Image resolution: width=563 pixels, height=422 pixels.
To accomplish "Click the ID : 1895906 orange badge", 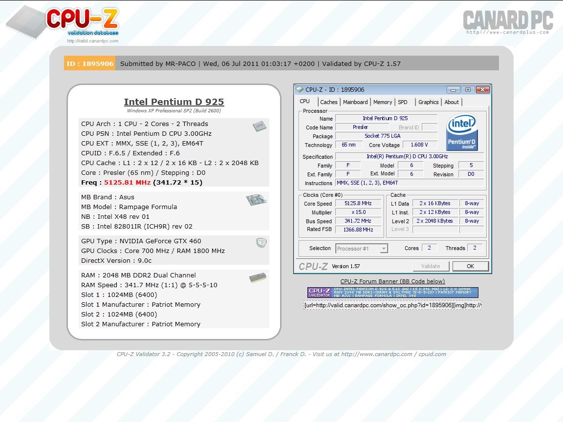I will click(x=90, y=63).
